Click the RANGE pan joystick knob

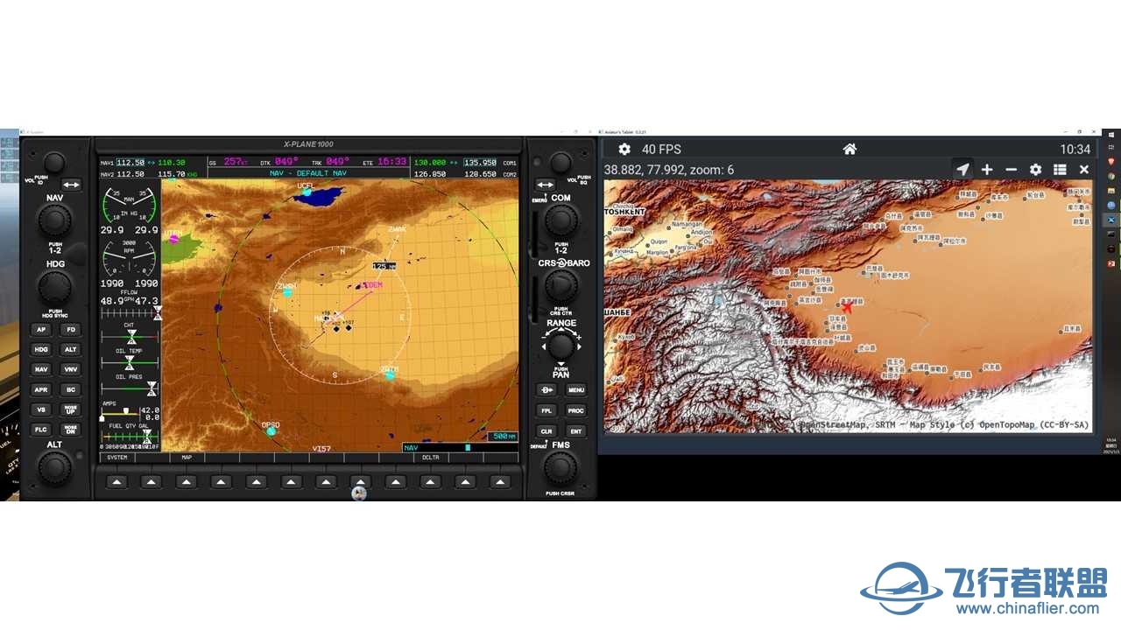tap(560, 346)
